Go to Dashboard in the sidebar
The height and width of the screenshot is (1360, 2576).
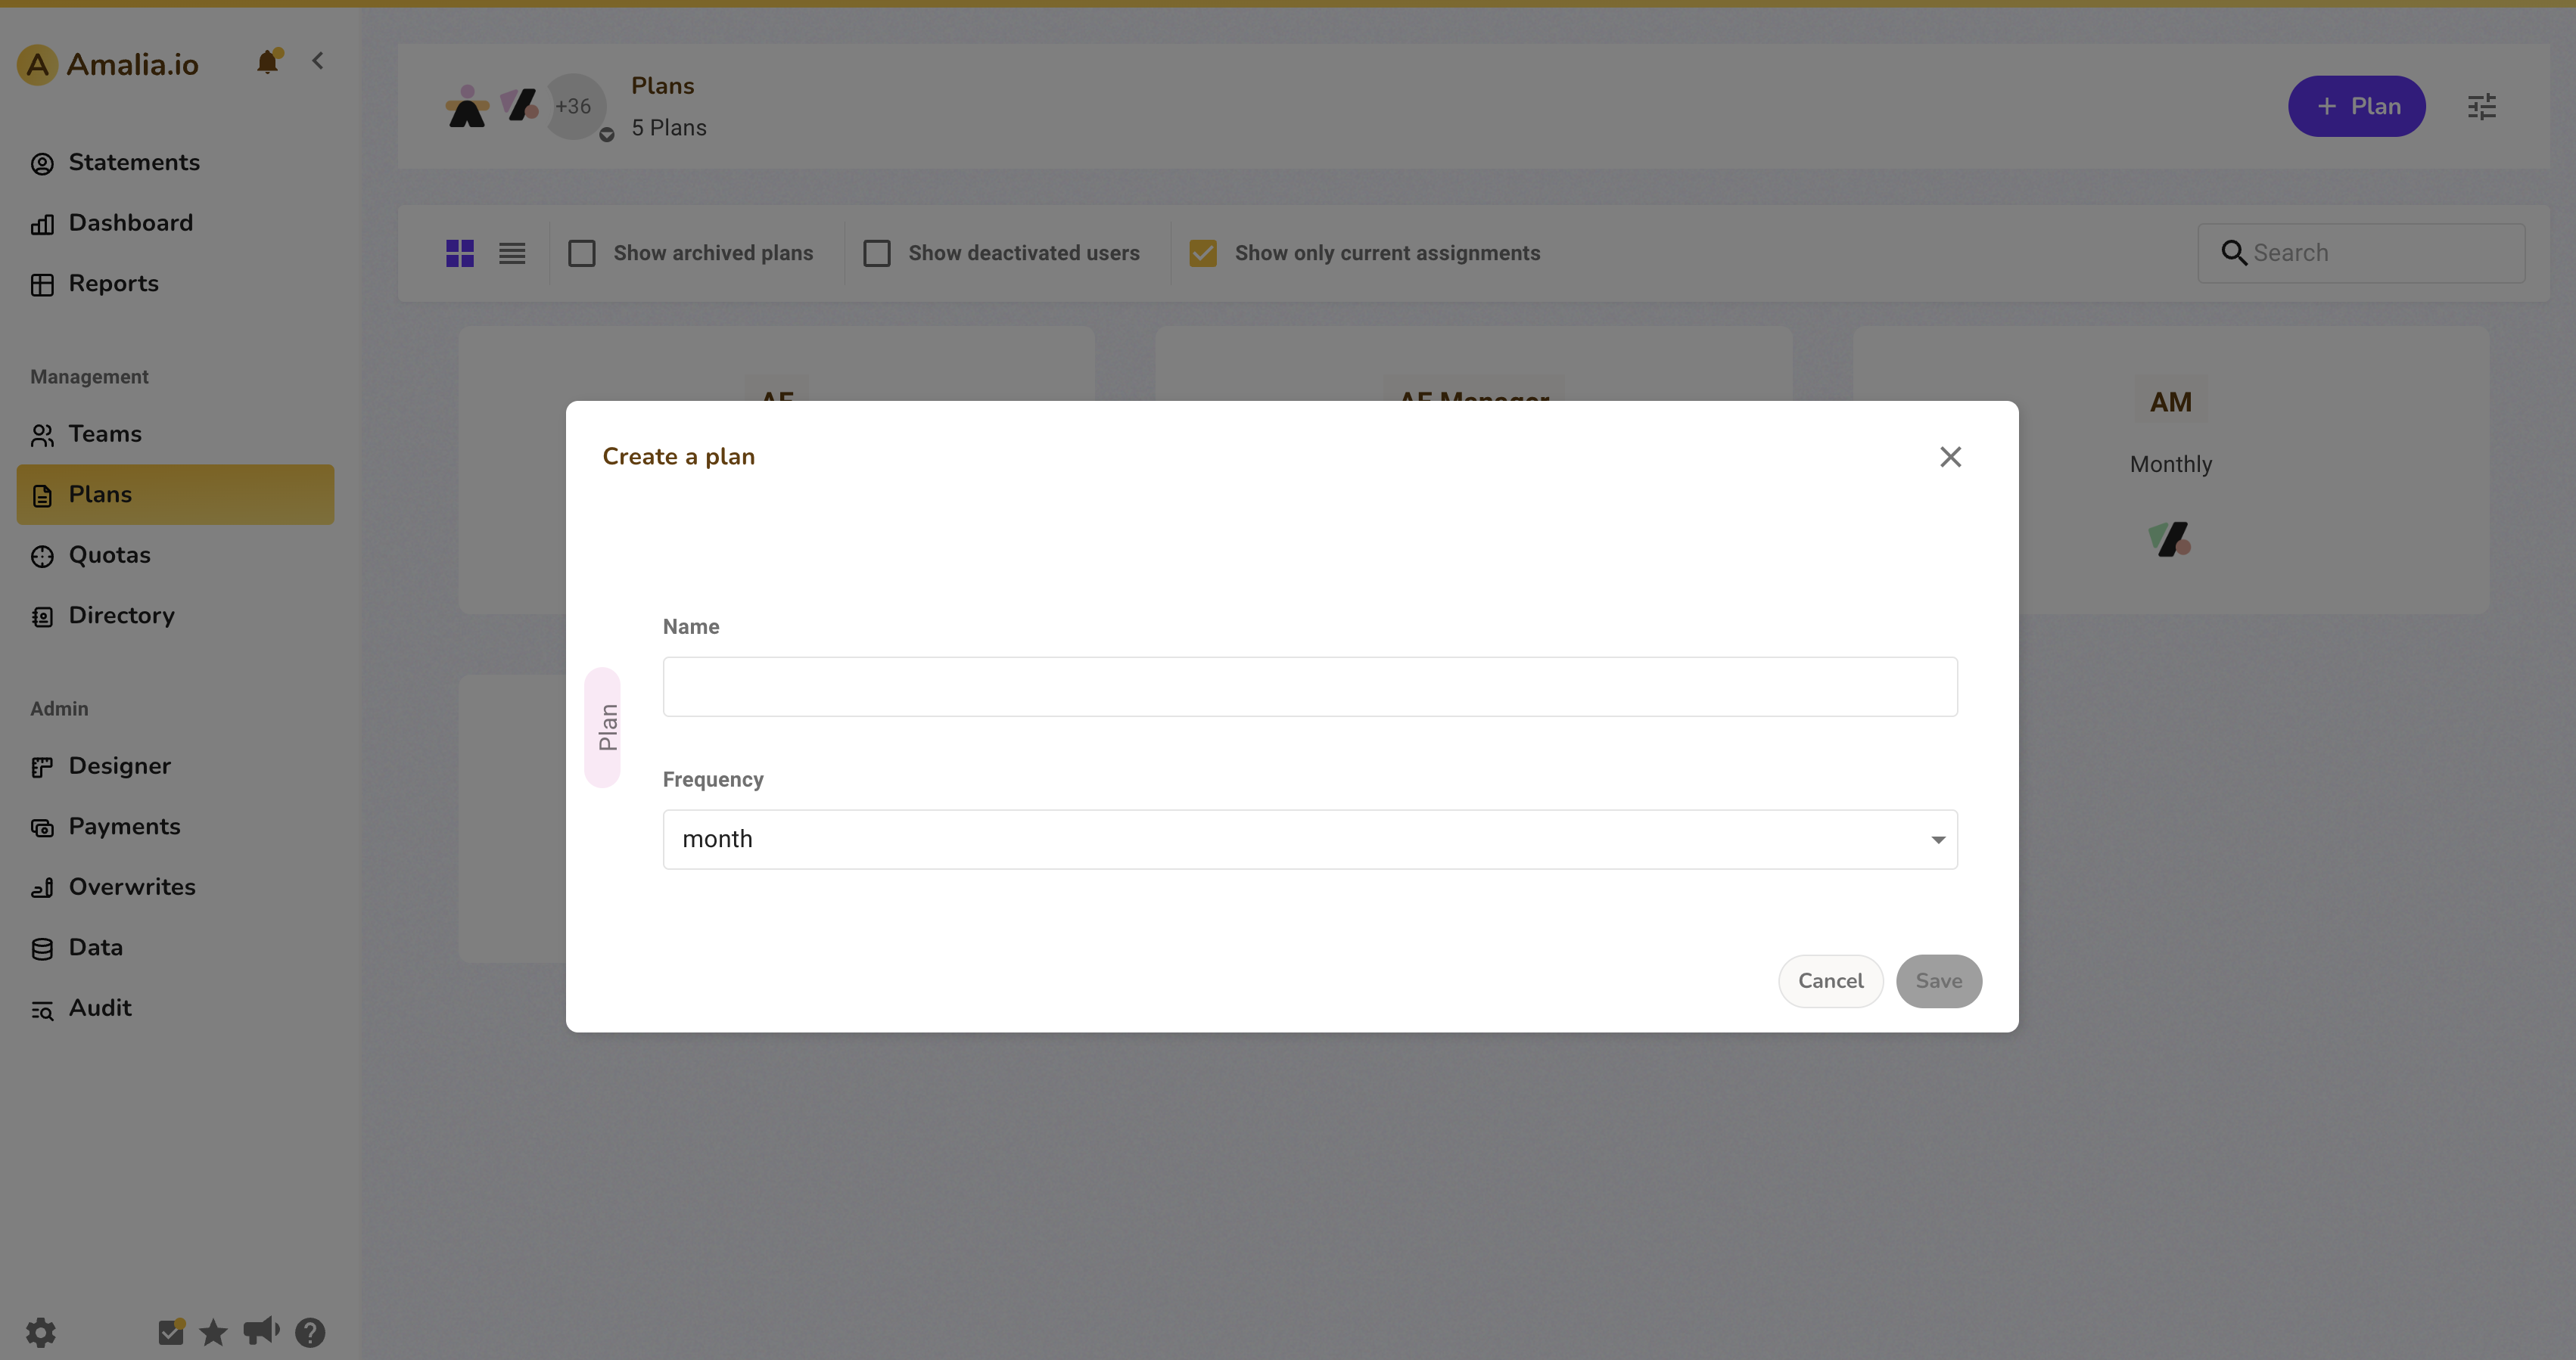tap(175, 223)
